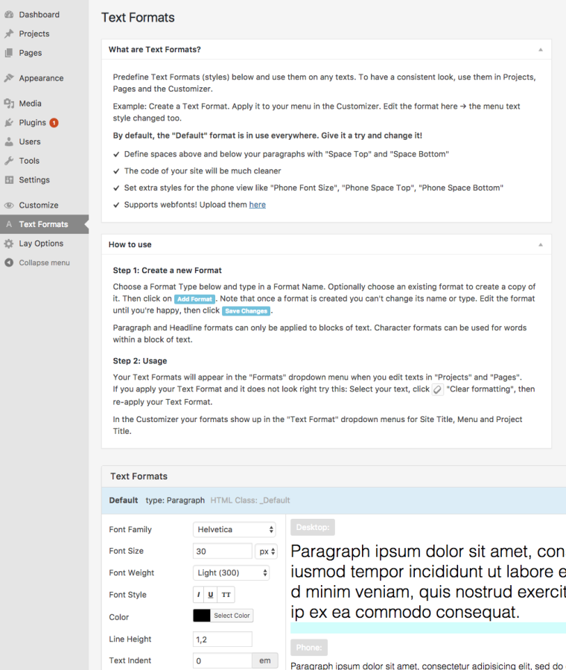Toggle italic font style button
The height and width of the screenshot is (670, 566).
pos(198,595)
